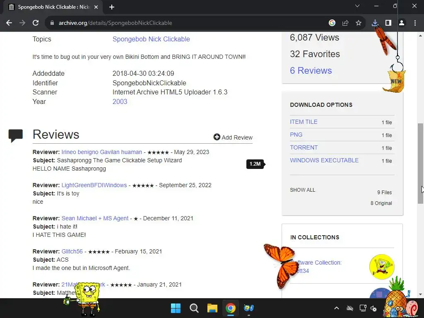Click the pineapple house with Gary
Image resolution: width=424 pixels, height=318 pixels.
coord(397,299)
